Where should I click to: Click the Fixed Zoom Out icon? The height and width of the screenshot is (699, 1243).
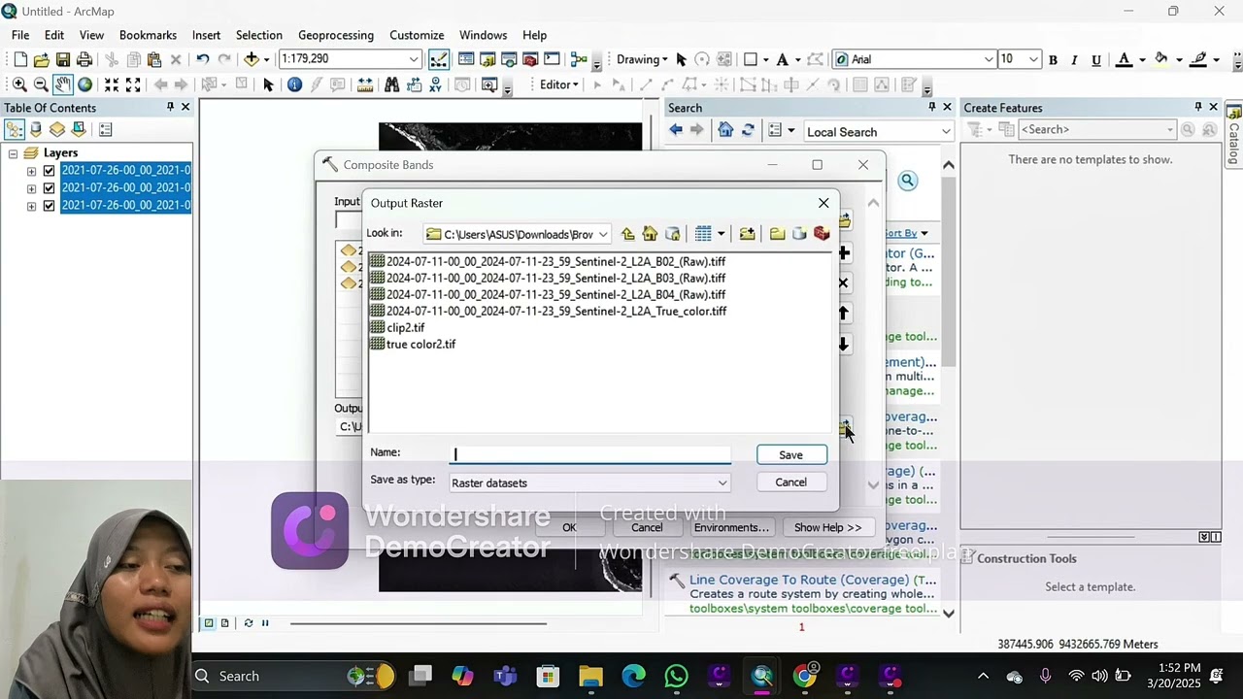(x=133, y=84)
